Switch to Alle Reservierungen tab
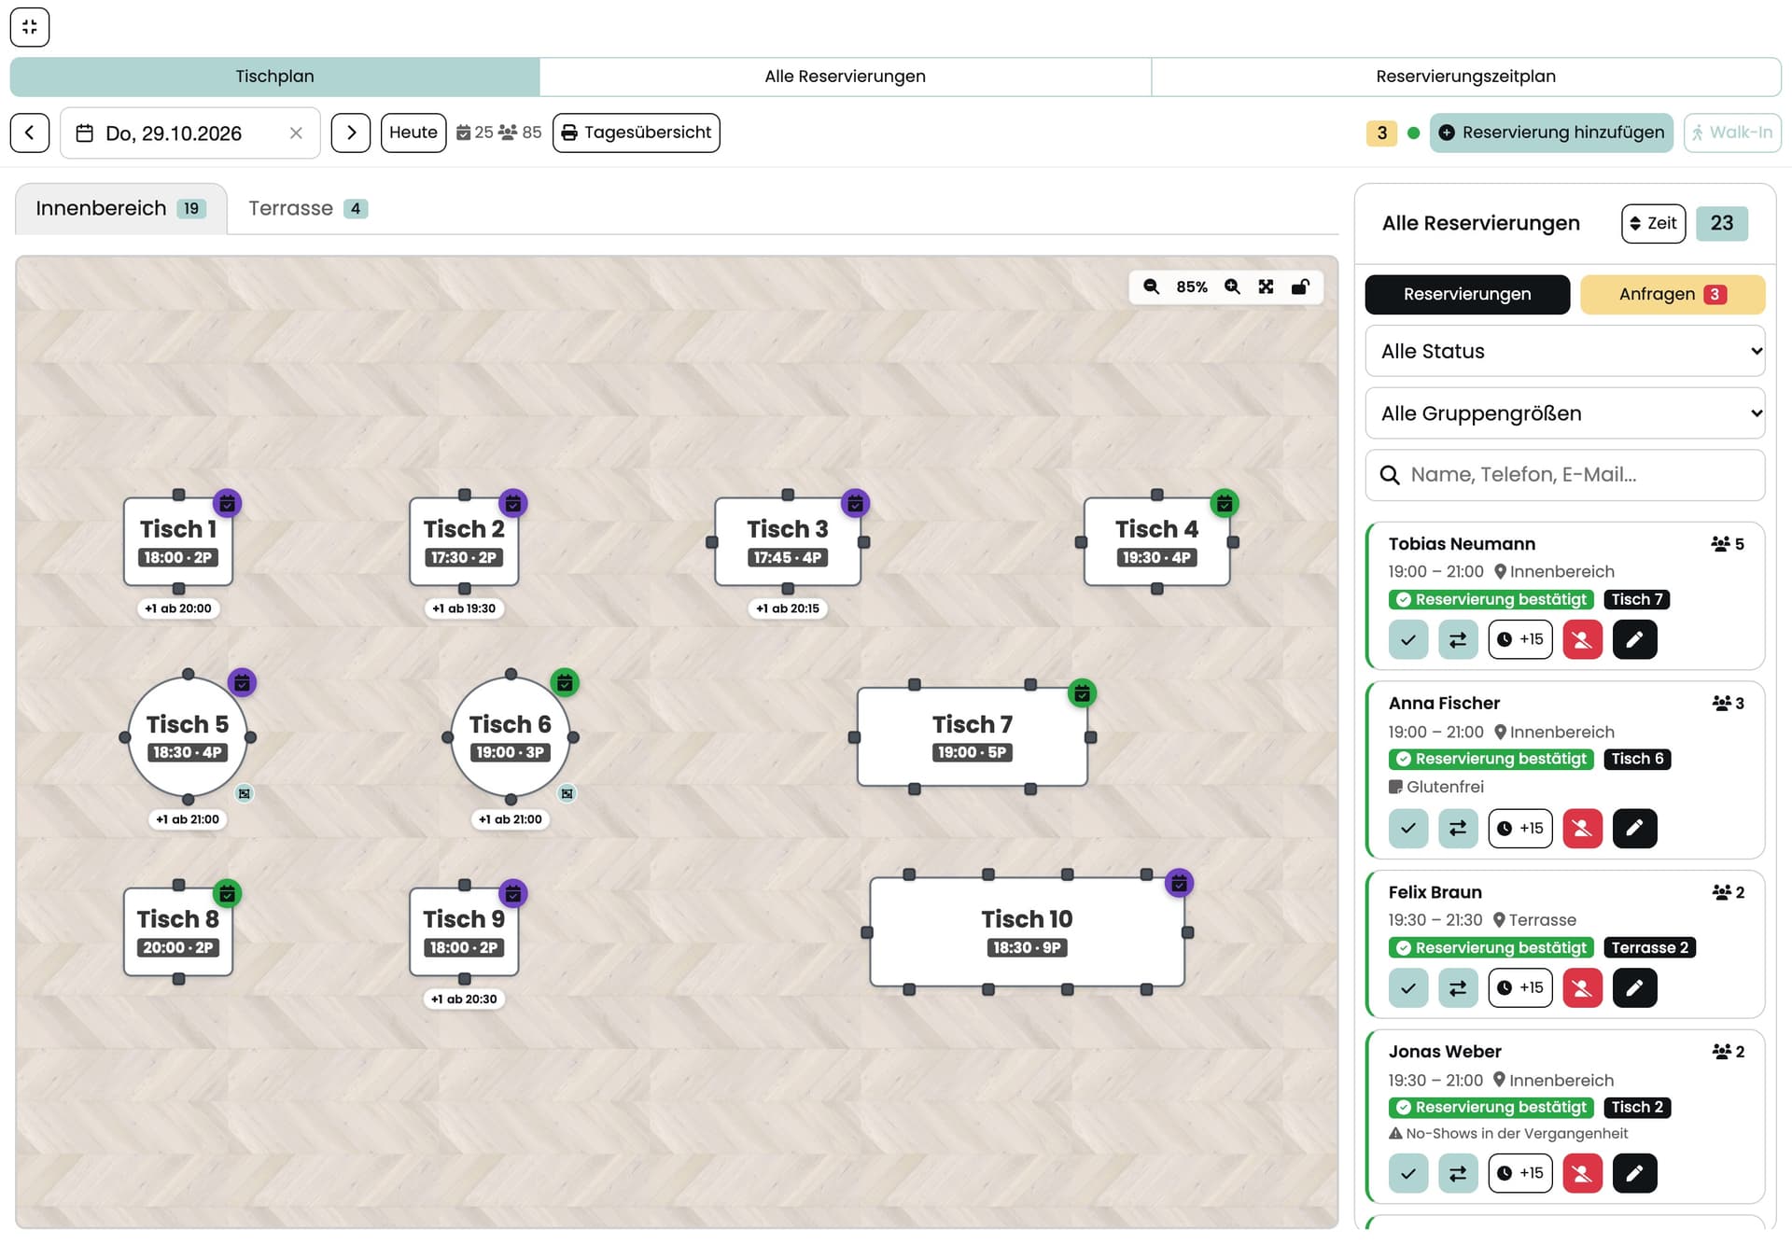1792x1244 pixels. click(x=845, y=77)
